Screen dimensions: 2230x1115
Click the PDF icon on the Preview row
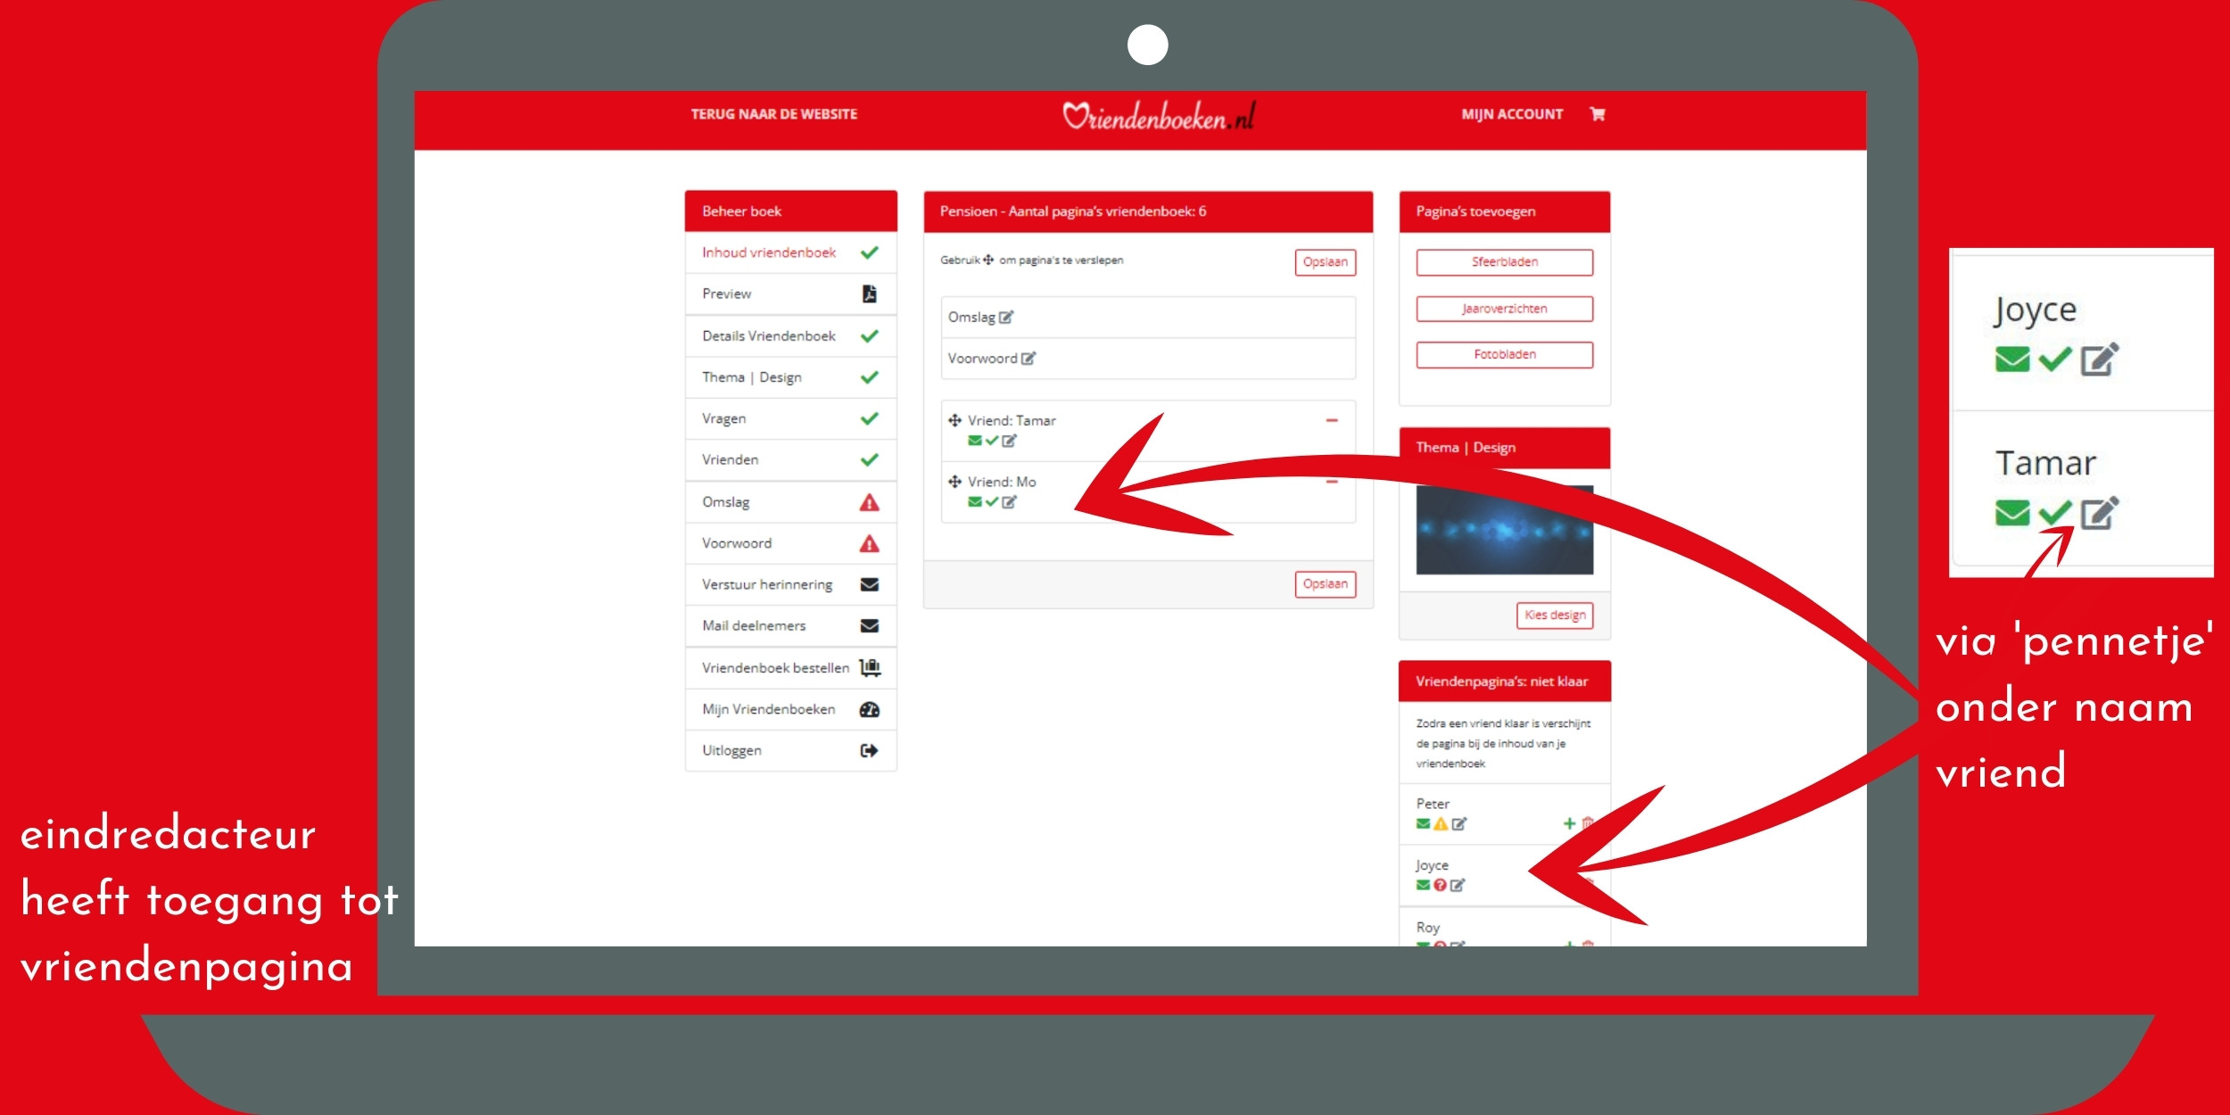point(870,293)
